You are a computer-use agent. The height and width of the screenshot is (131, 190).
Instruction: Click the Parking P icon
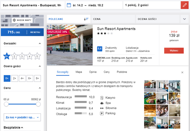click(x=102, y=113)
